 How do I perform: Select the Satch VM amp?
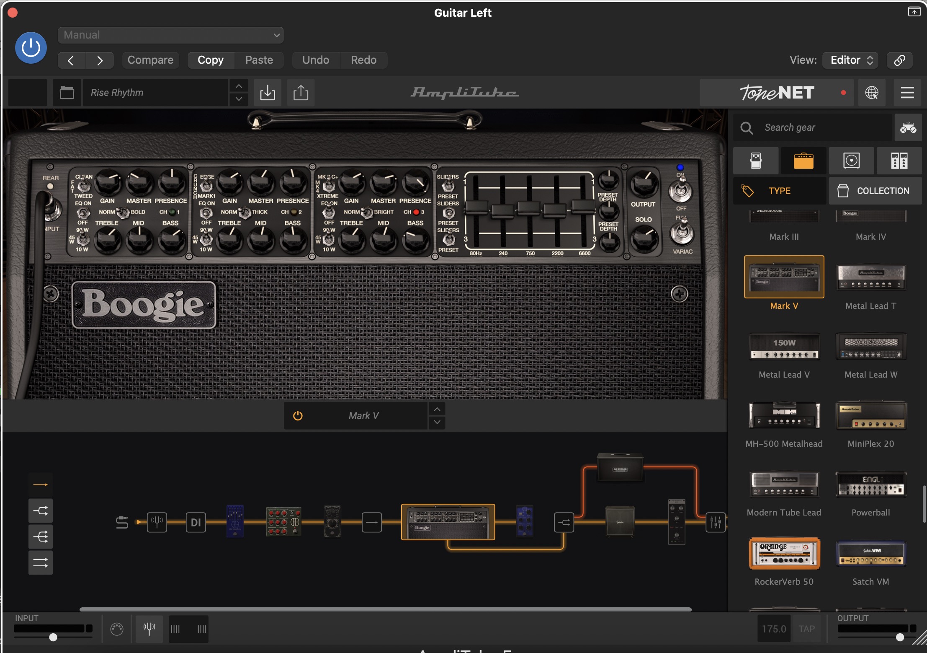[871, 553]
